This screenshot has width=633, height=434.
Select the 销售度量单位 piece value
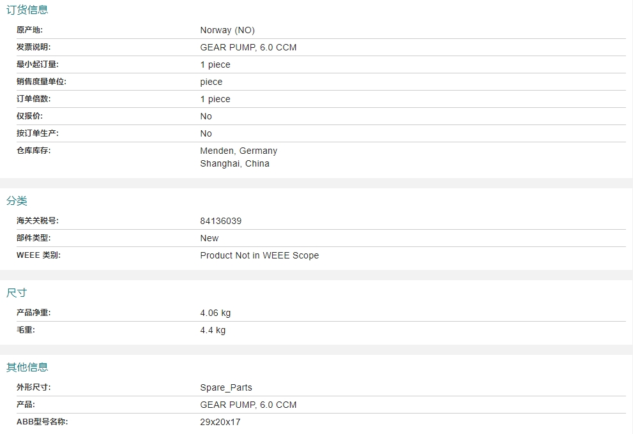tap(211, 82)
